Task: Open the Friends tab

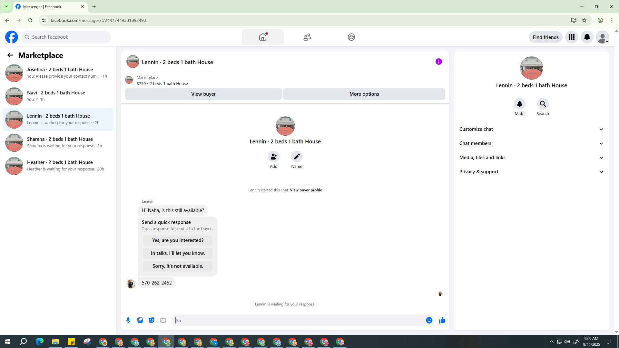Action: (307, 37)
